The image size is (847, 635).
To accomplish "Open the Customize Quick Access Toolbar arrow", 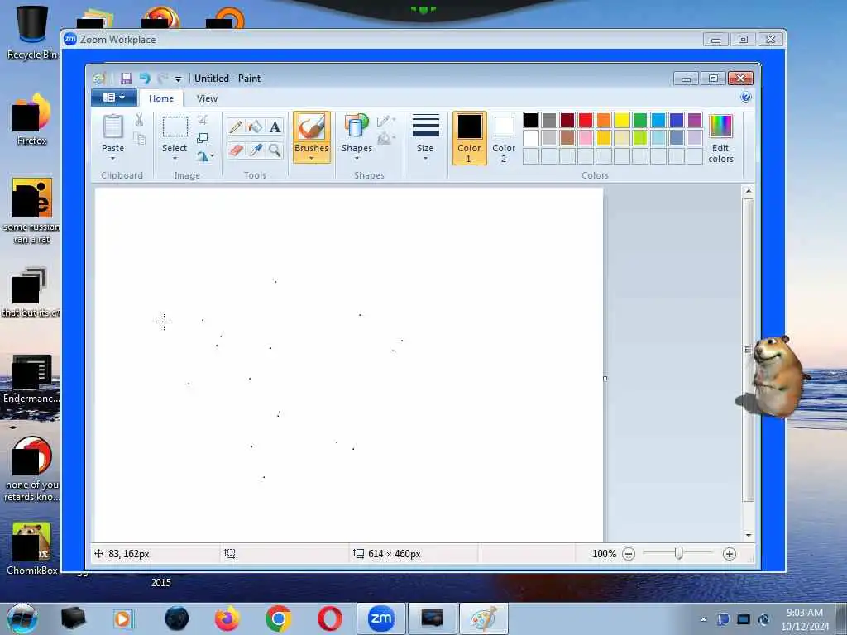I will coord(179,79).
